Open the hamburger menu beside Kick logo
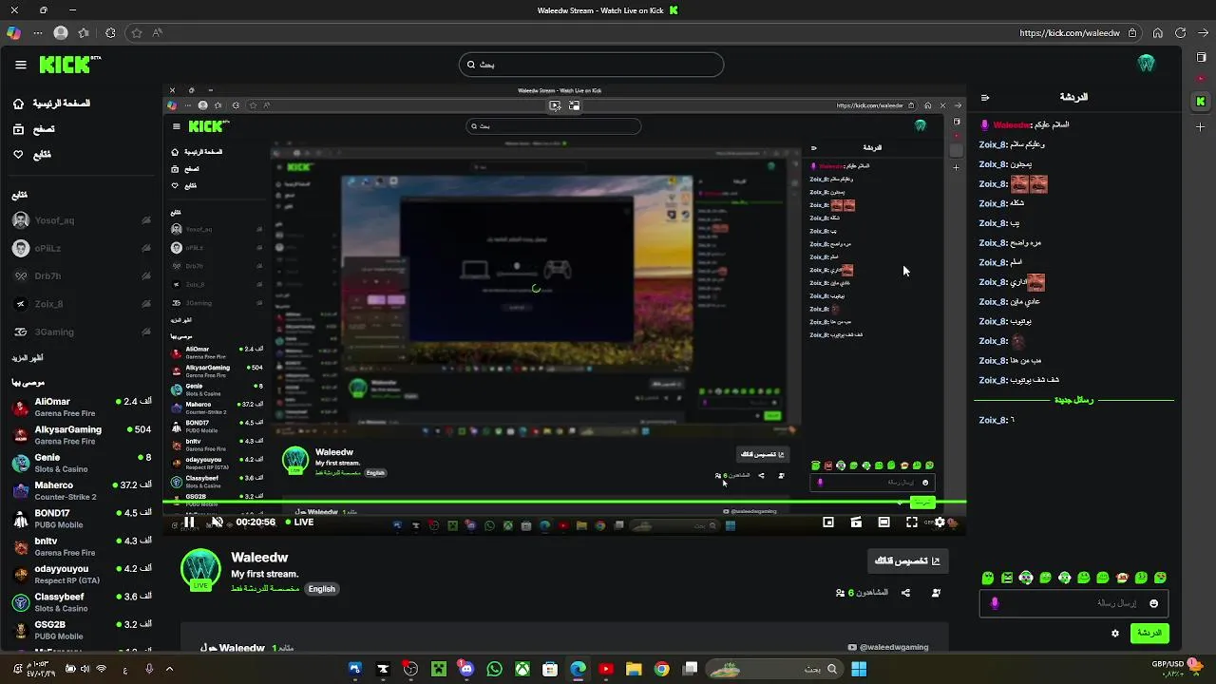The width and height of the screenshot is (1216, 684). tap(21, 65)
